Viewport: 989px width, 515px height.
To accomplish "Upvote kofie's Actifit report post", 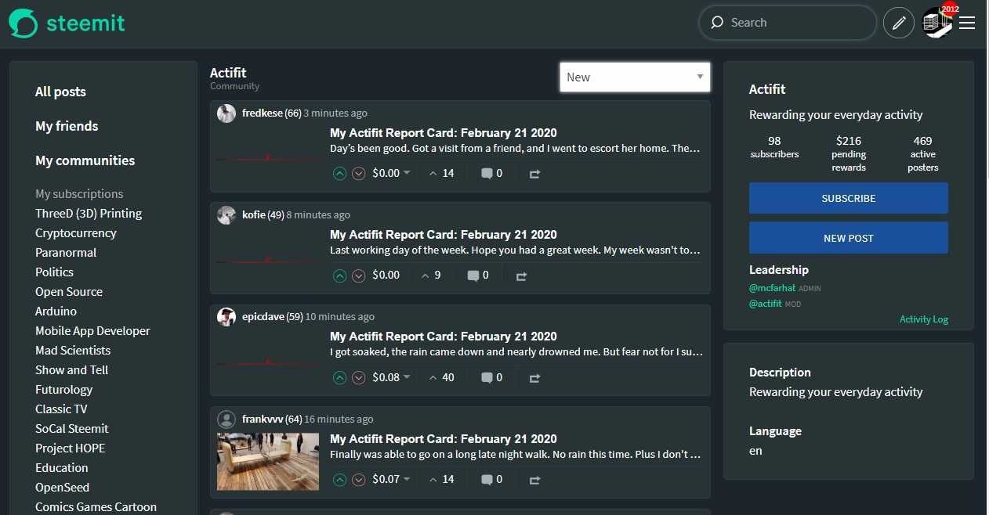I will tap(339, 276).
